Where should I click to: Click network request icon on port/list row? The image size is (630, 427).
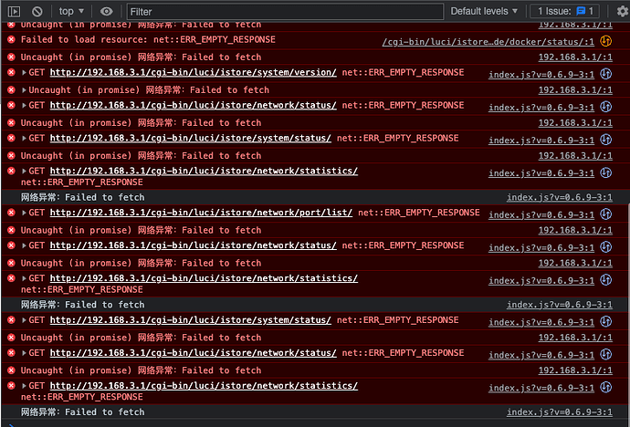605,215
